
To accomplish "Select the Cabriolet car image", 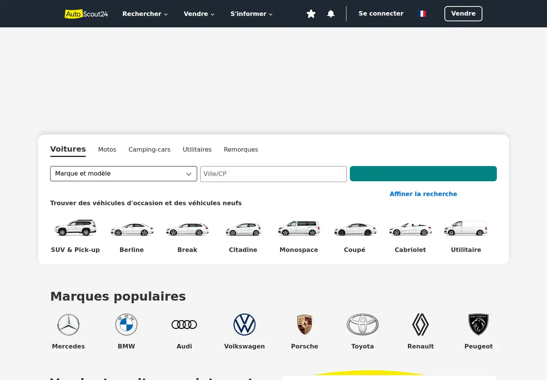I will coord(410,229).
